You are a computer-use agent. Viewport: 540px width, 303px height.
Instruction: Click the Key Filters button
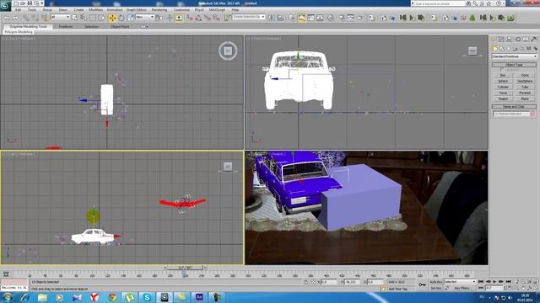coord(462,288)
